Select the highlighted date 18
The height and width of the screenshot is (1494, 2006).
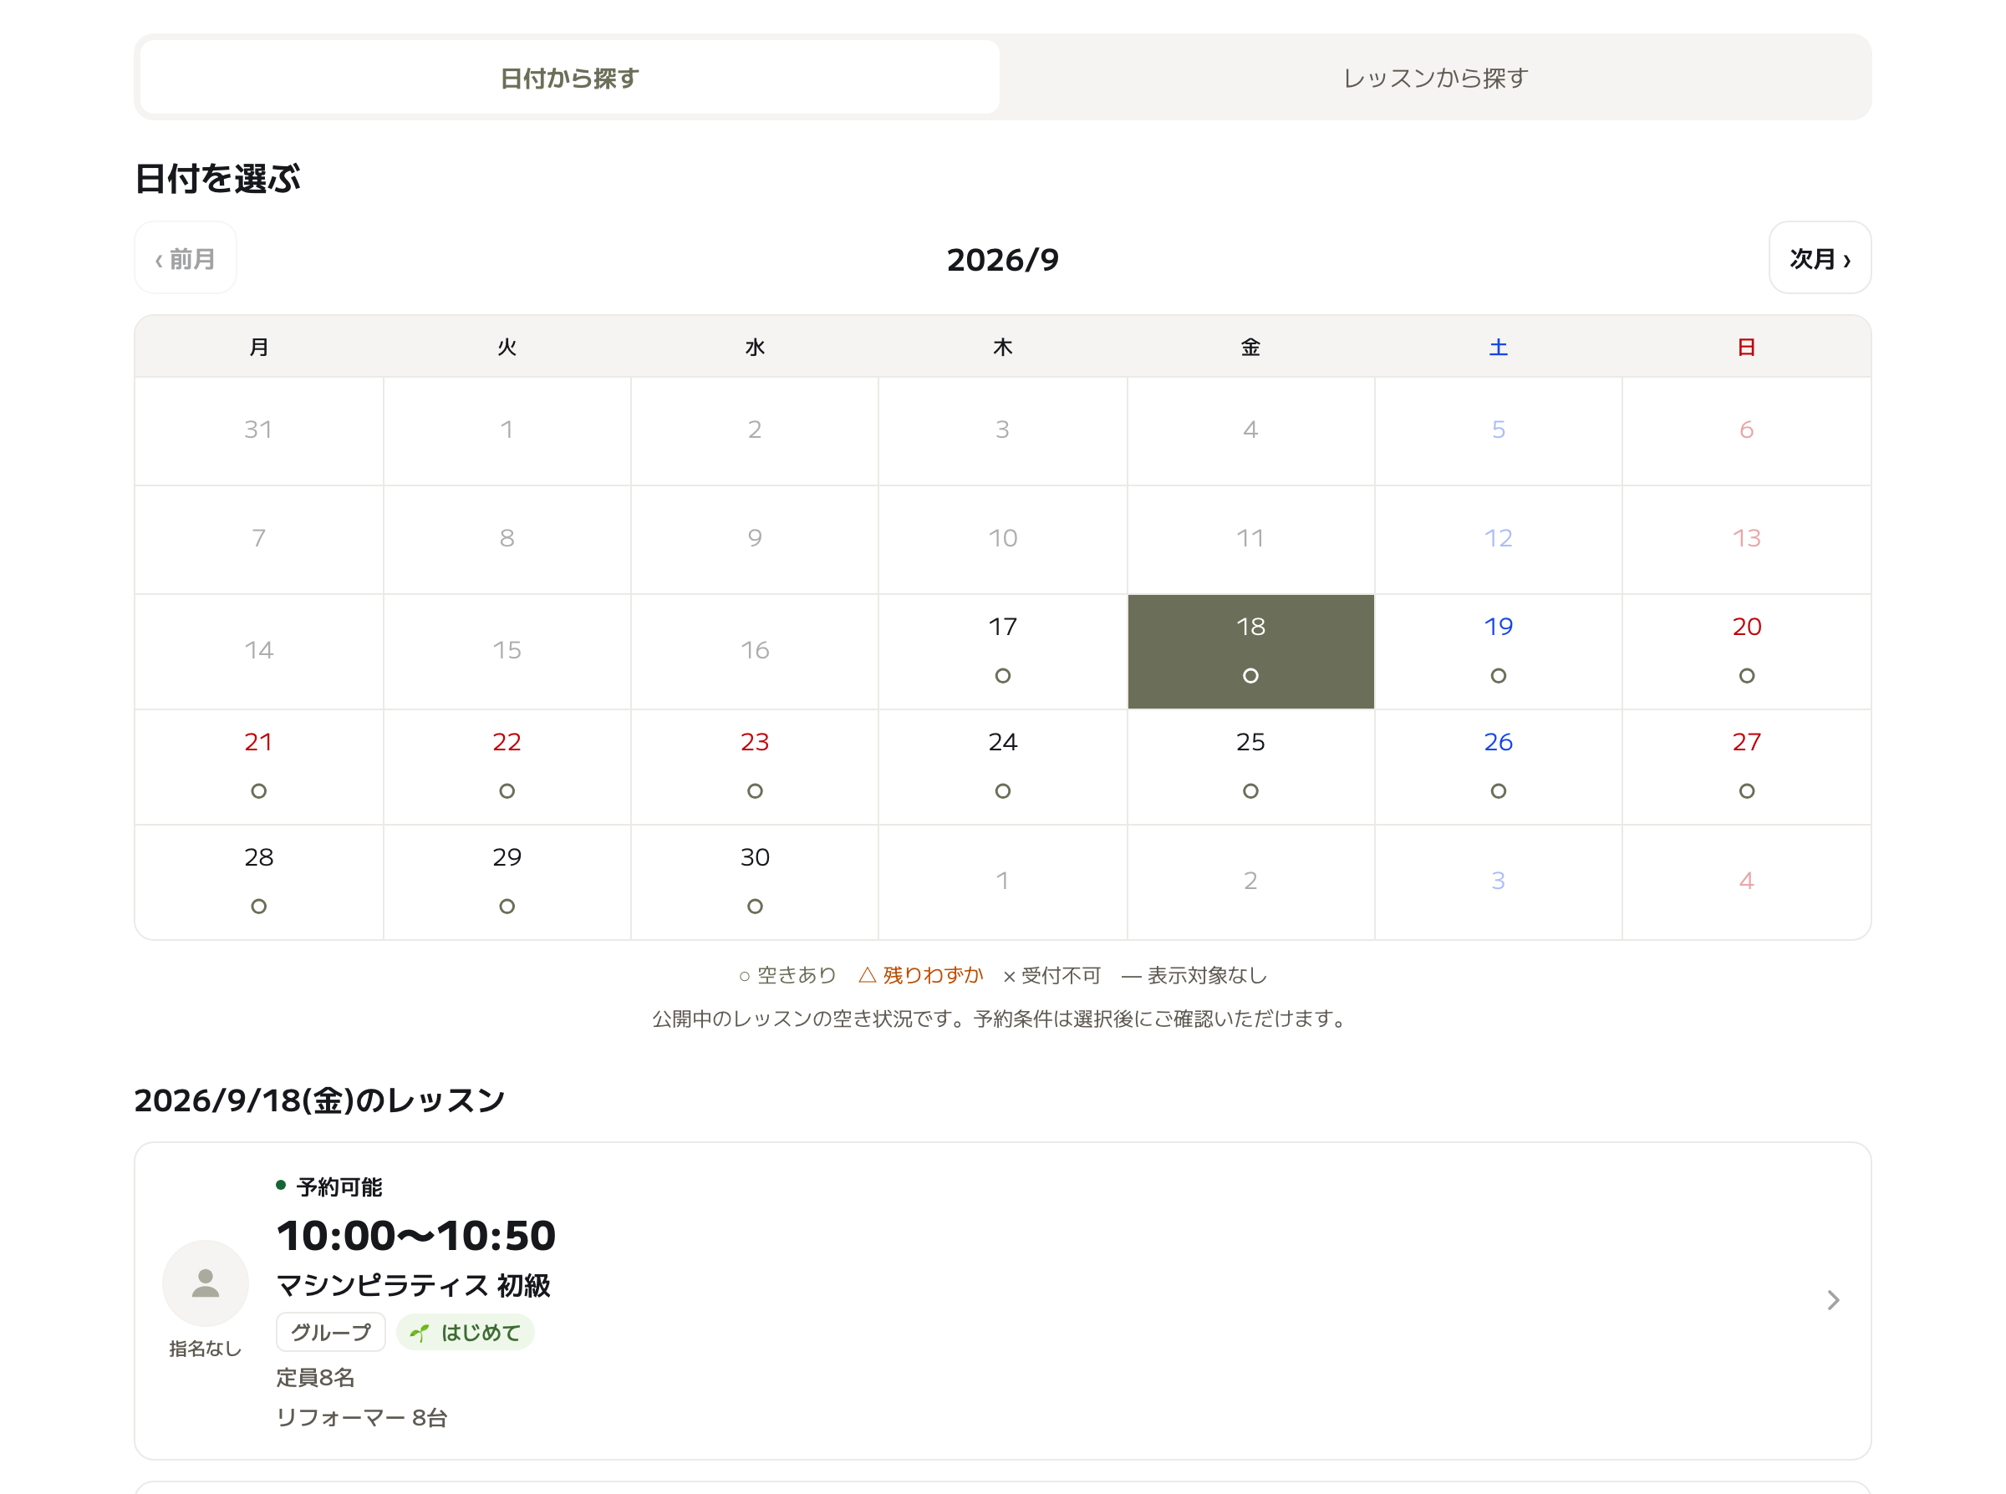point(1250,651)
